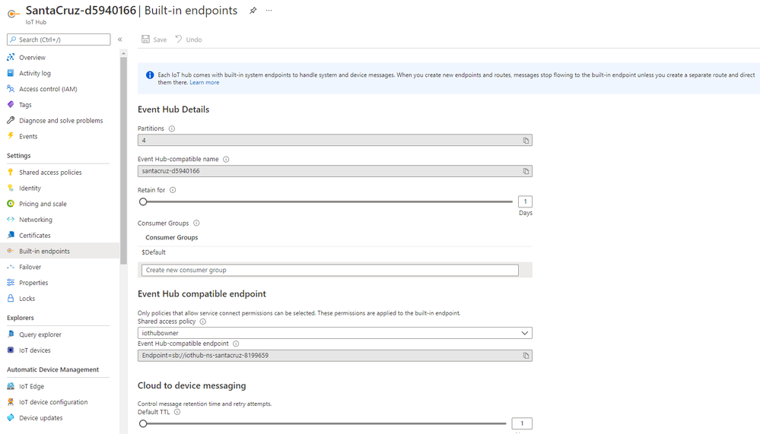Open Overview in the sidebar
760x434 pixels.
click(x=32, y=58)
